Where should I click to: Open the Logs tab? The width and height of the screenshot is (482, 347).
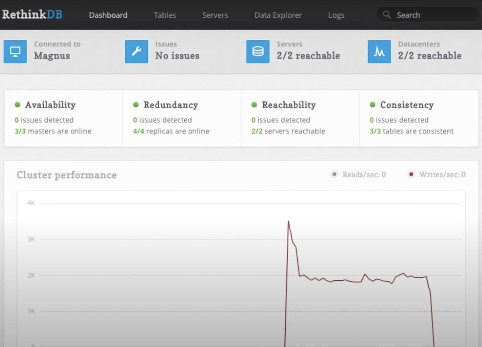pos(336,15)
